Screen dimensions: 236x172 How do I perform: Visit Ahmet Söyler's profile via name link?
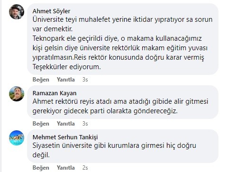click(51, 11)
